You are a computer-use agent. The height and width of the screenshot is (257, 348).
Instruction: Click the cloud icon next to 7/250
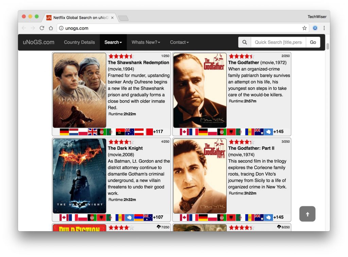tap(158, 227)
